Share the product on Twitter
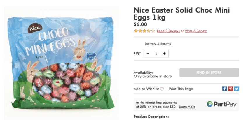248x120 pixels. [236, 89]
